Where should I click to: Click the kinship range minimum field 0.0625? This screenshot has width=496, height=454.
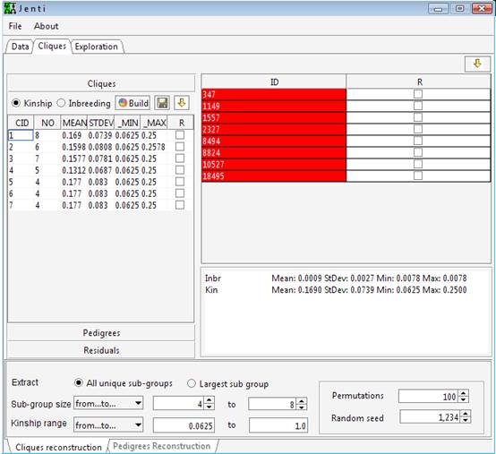tap(184, 425)
